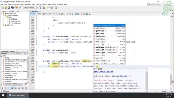Switch to the History editor view
The height and width of the screenshot is (98, 174).
[x=39, y=14]
